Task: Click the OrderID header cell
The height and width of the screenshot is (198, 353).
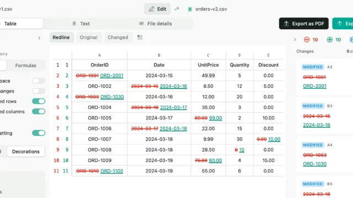Action: 99,65
